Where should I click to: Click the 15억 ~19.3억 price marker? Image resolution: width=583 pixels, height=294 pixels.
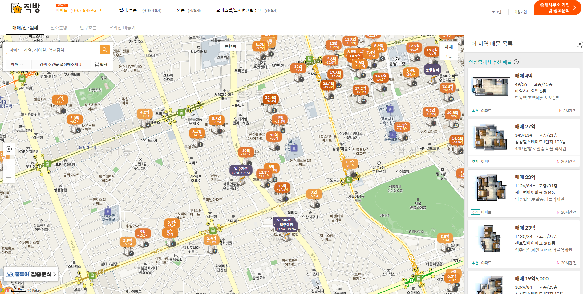point(282,188)
